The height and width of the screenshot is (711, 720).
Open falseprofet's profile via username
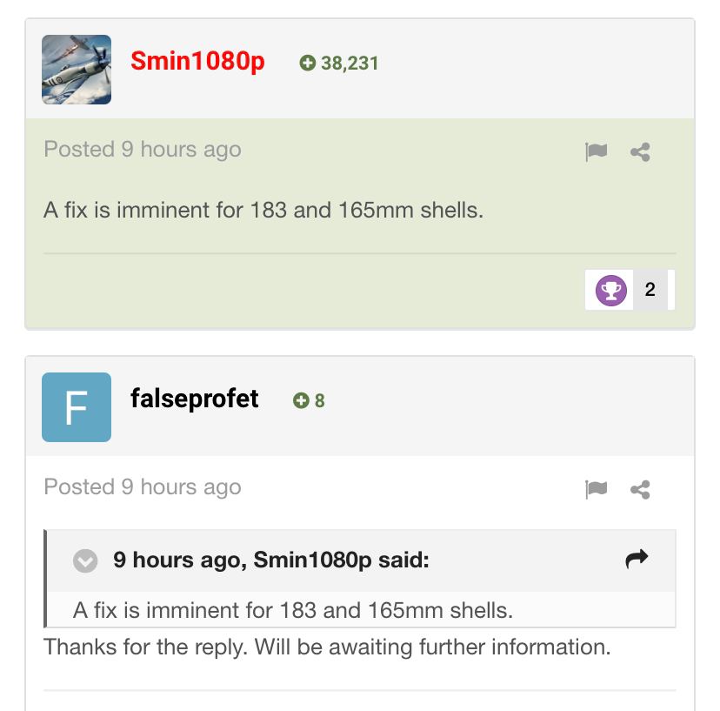click(x=194, y=399)
